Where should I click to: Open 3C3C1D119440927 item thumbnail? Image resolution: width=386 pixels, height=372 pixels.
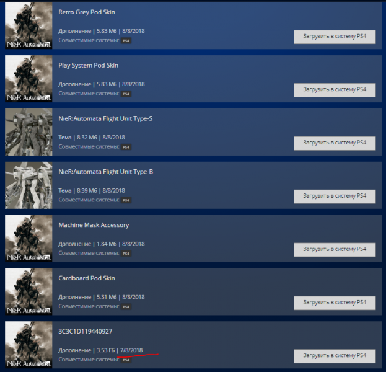(29, 345)
